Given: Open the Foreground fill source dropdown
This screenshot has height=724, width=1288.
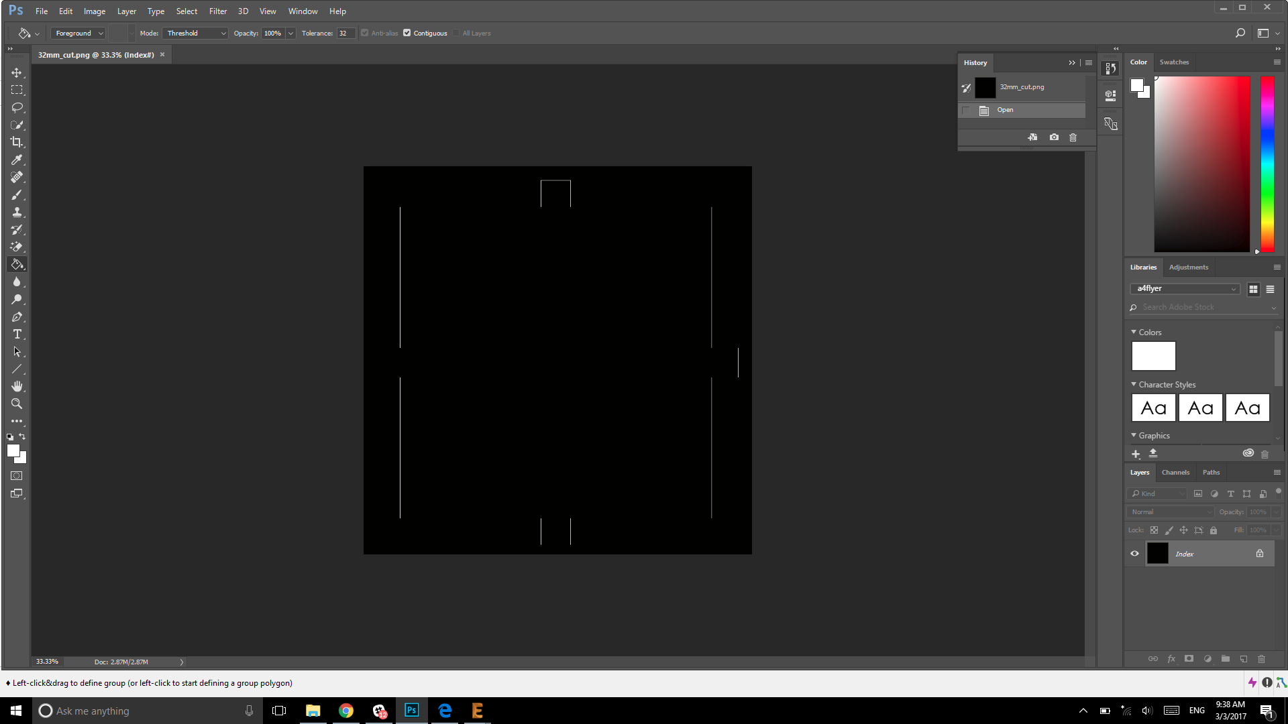Looking at the screenshot, I should [79, 33].
